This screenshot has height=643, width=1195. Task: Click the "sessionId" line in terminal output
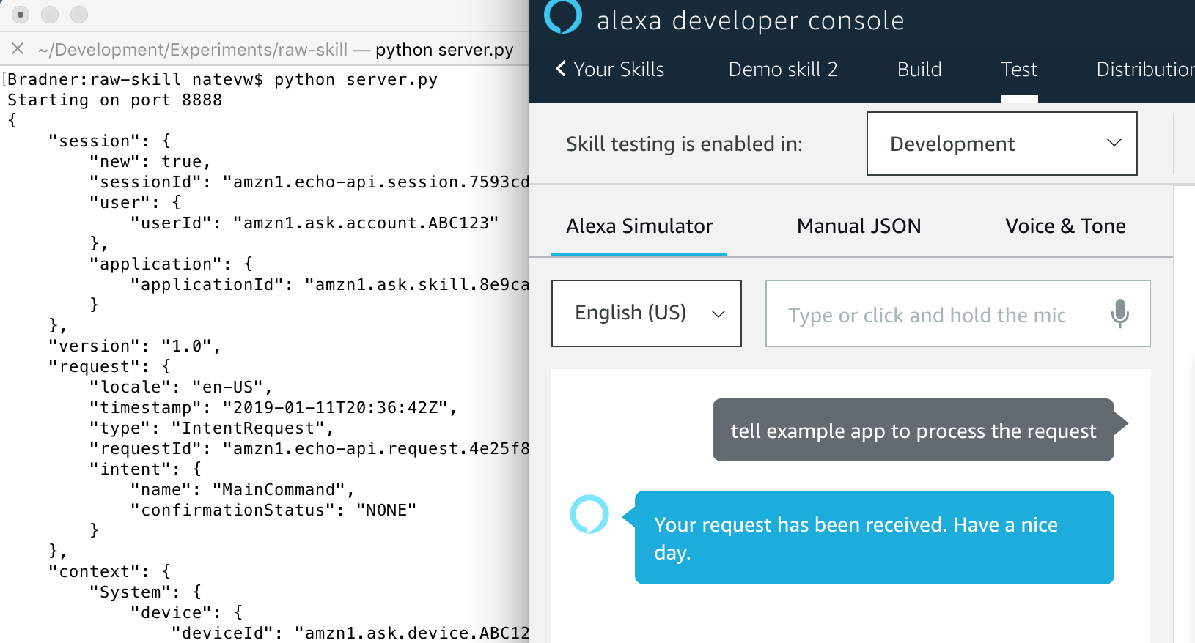(309, 182)
